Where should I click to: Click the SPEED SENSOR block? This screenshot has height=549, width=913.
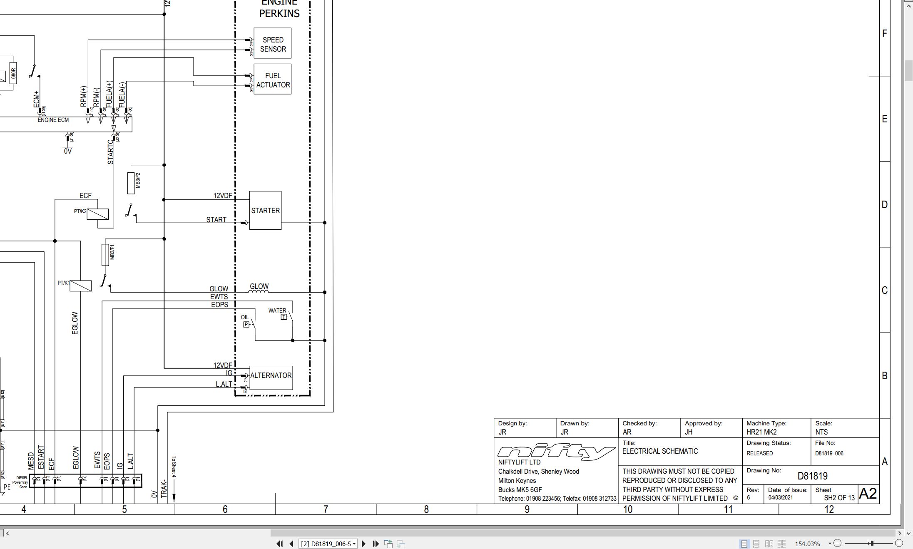click(272, 43)
